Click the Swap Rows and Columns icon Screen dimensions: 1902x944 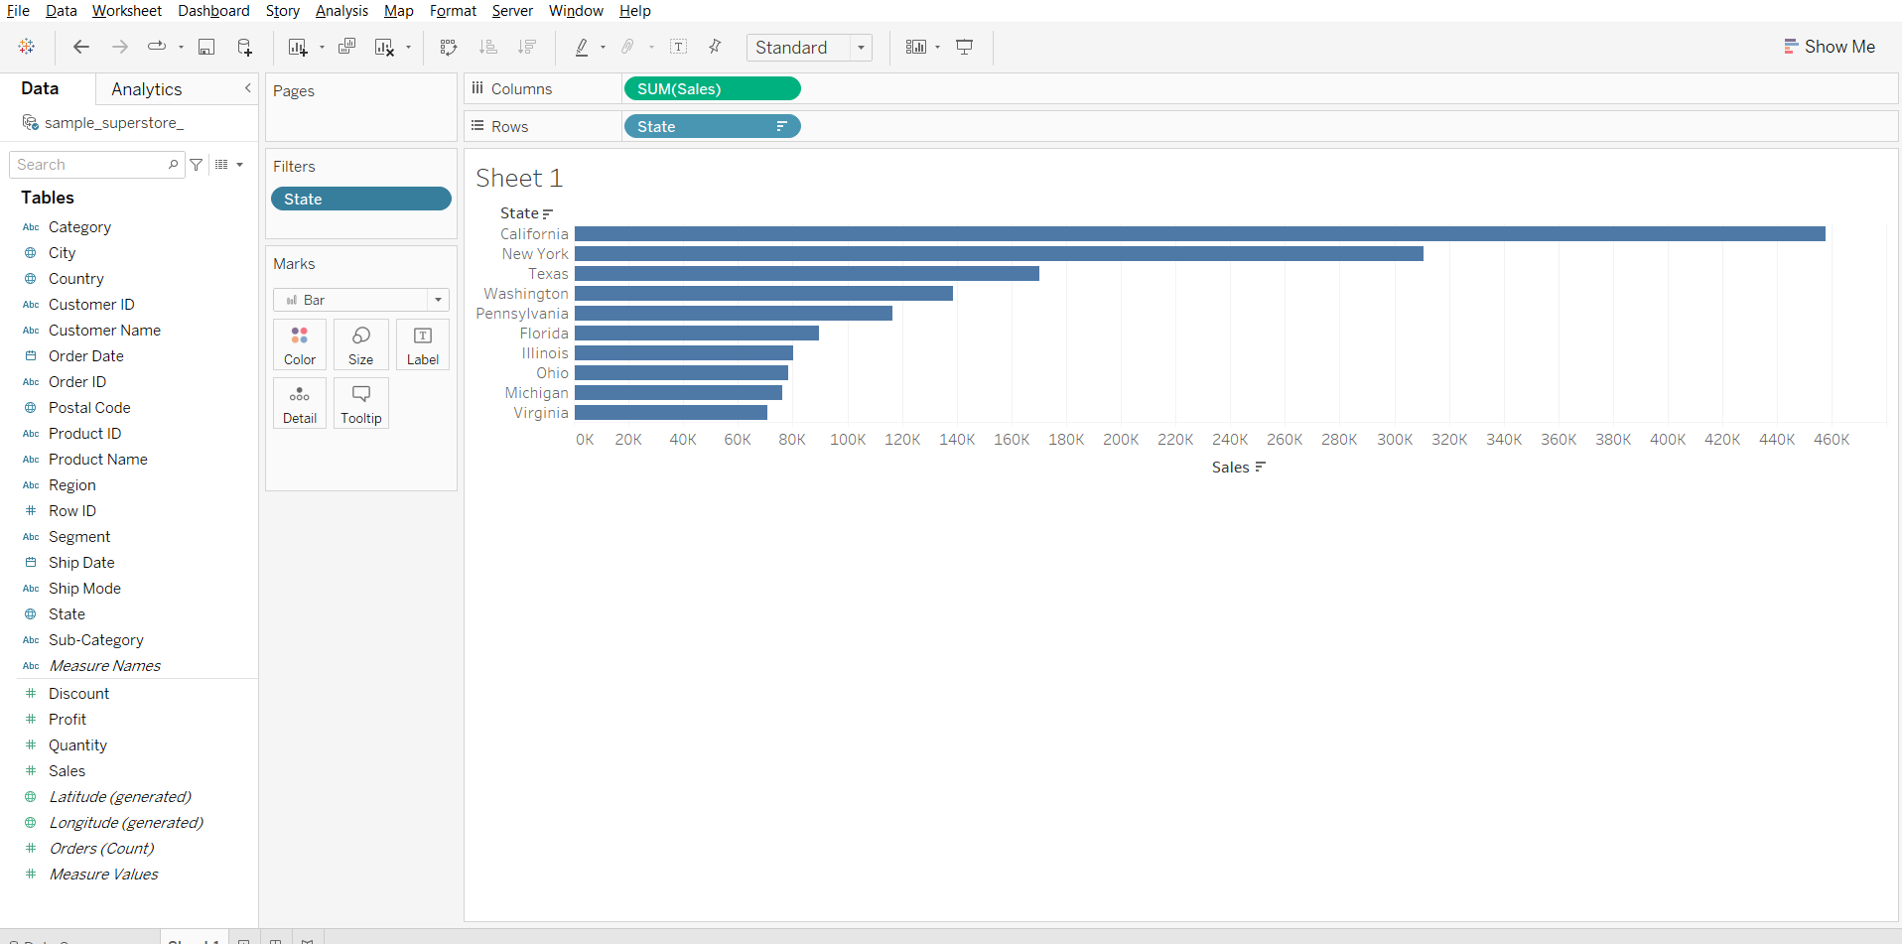(x=449, y=47)
